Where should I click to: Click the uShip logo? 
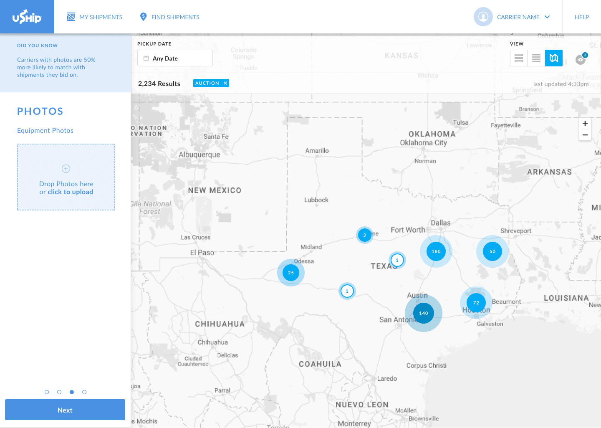pyautogui.click(x=27, y=17)
